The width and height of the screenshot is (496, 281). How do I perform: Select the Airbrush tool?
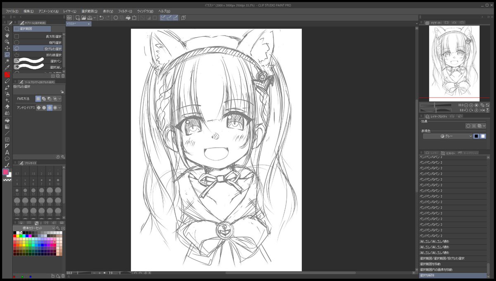coord(7,94)
